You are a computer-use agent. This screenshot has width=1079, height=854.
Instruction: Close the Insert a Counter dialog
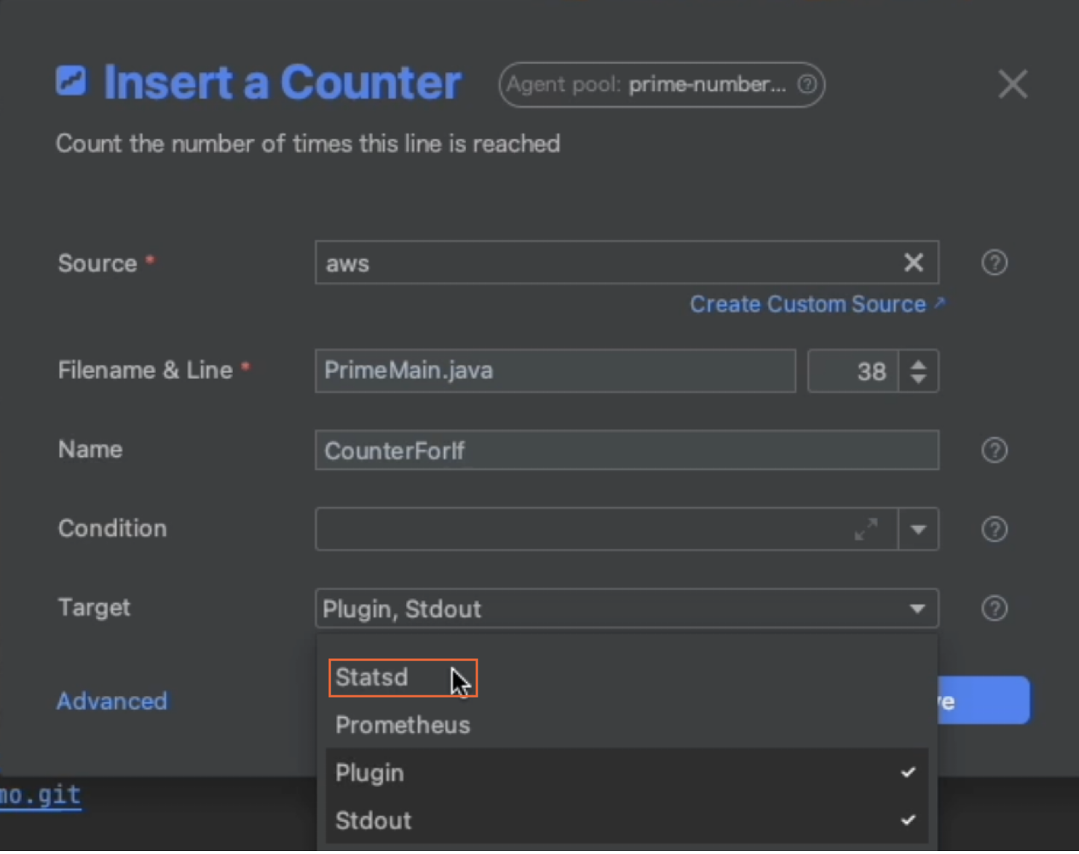1012,84
